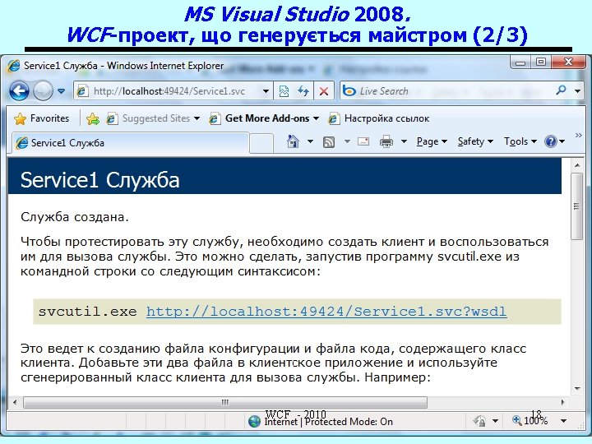592x444 pixels.
Task: Click the Help question mark icon
Action: pos(551,141)
